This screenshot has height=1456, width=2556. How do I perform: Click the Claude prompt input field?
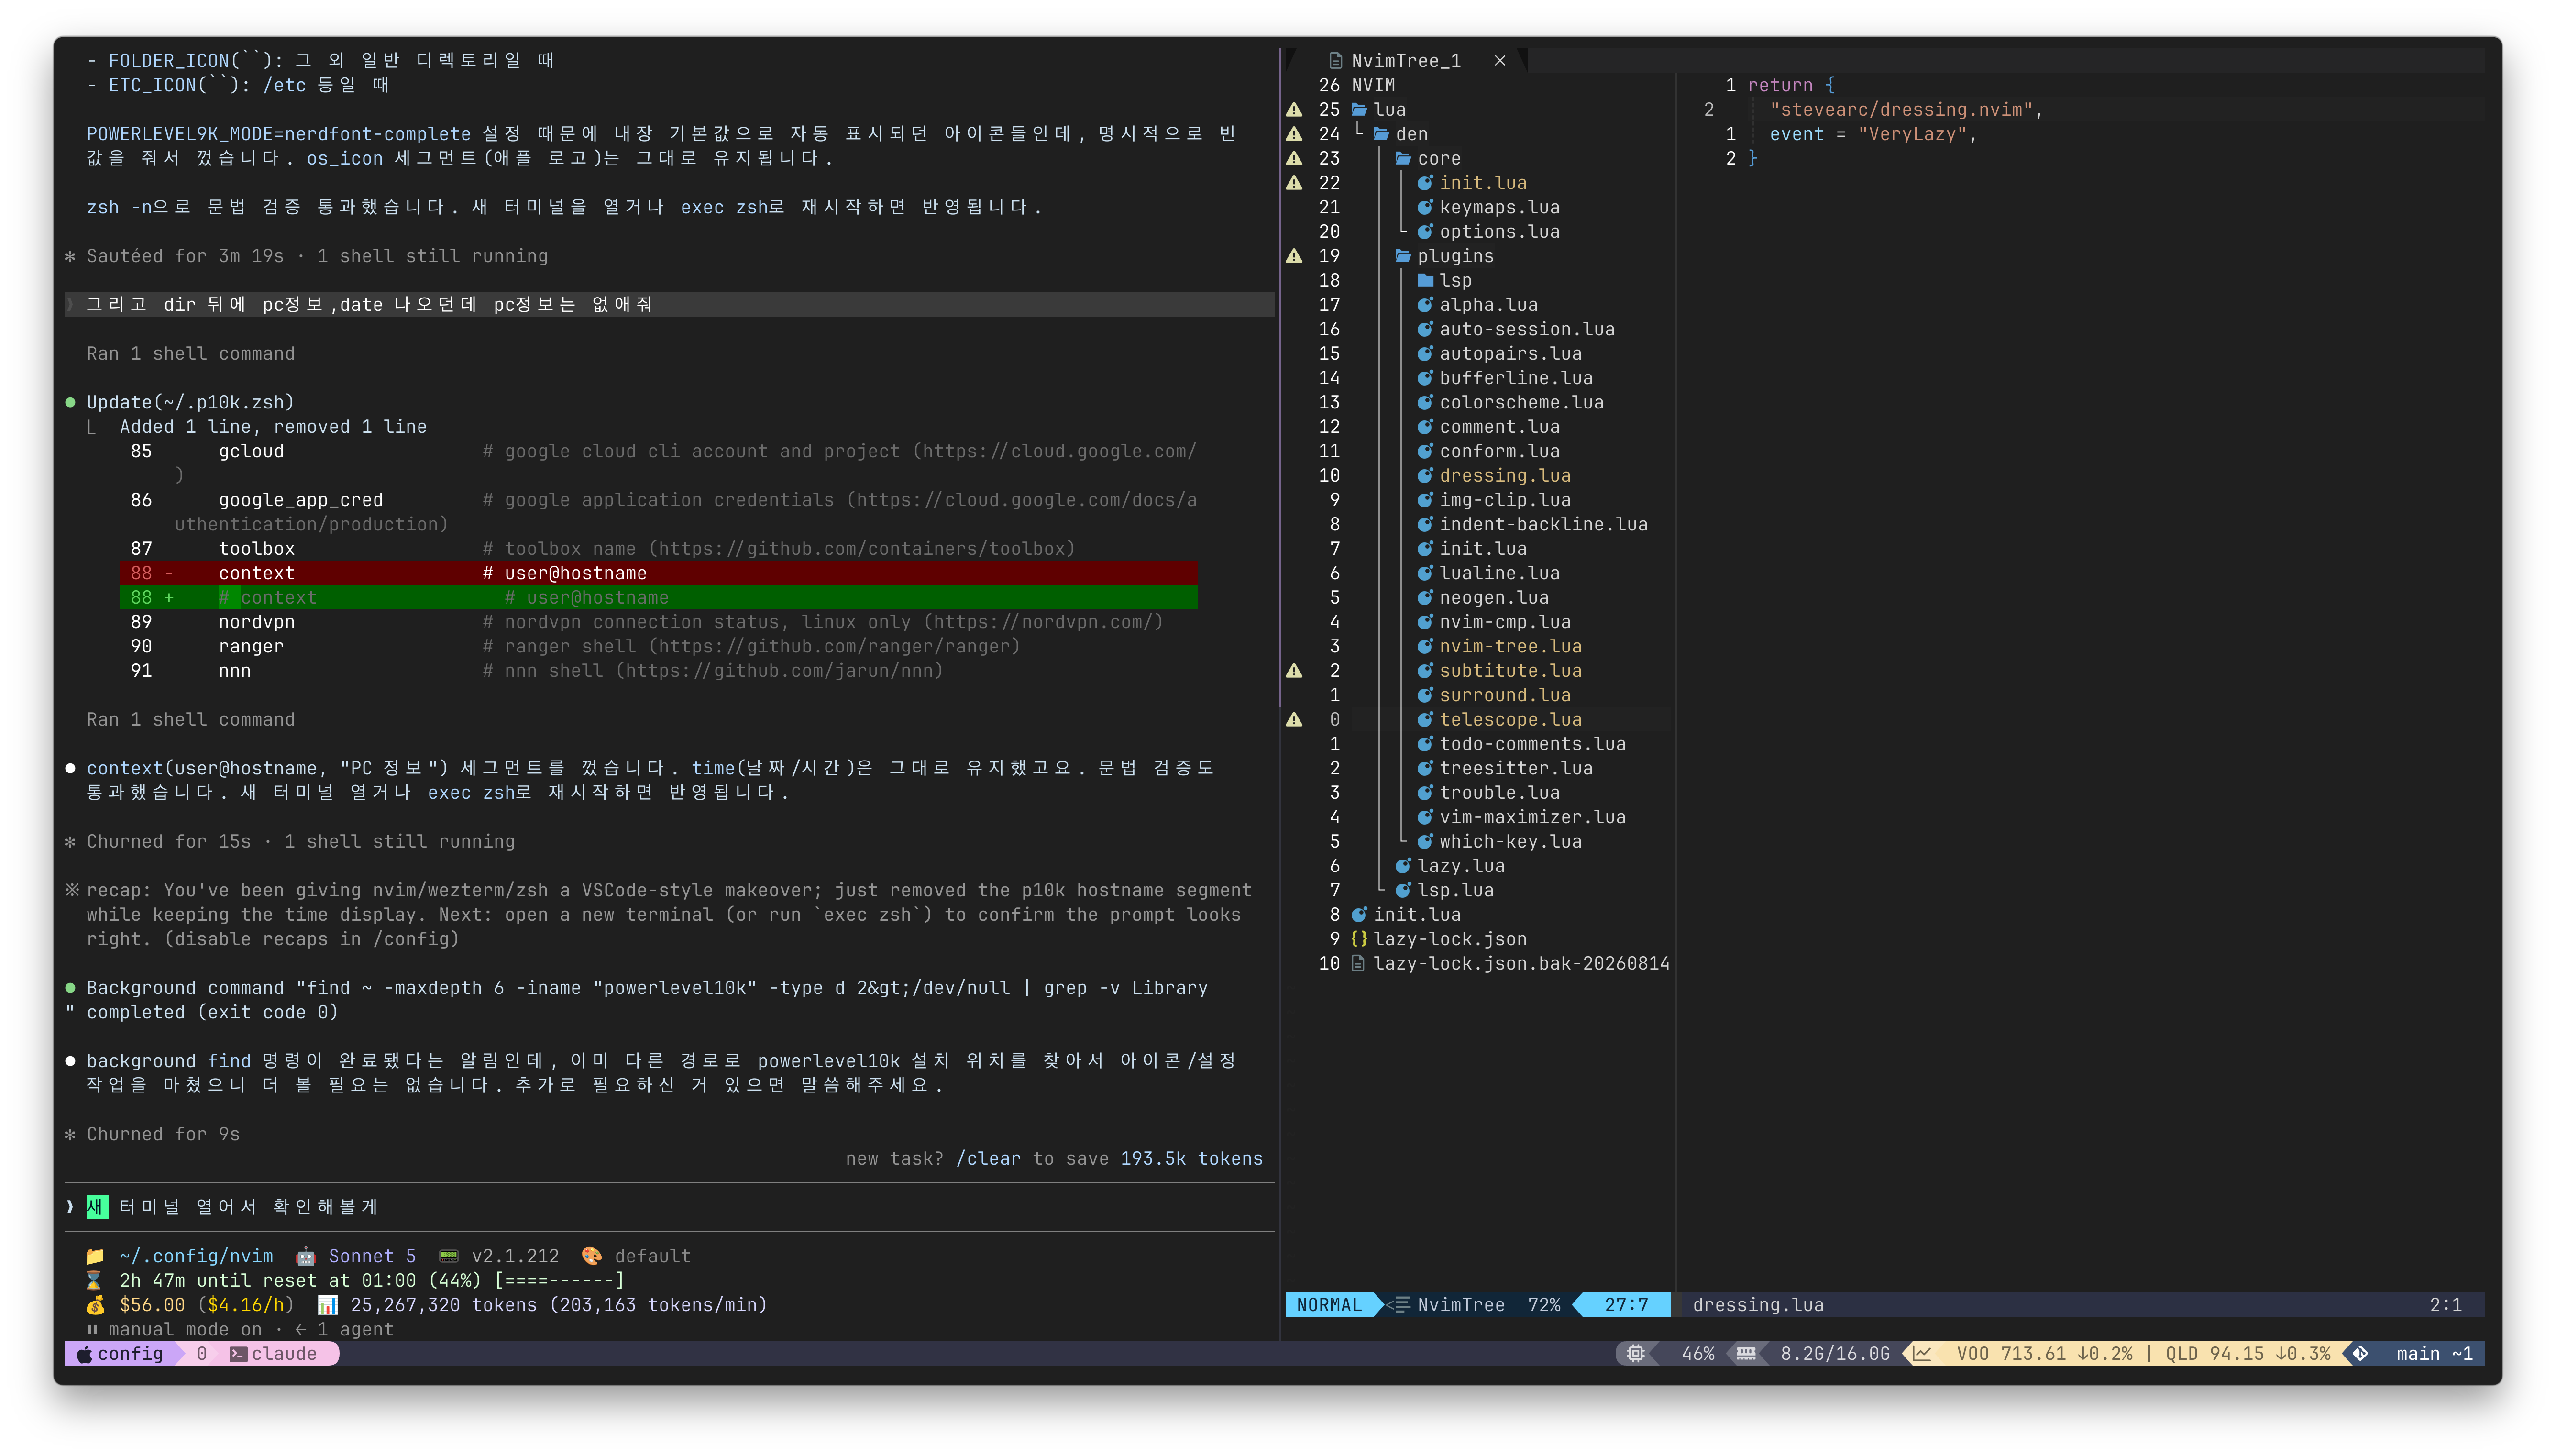click(x=670, y=1207)
